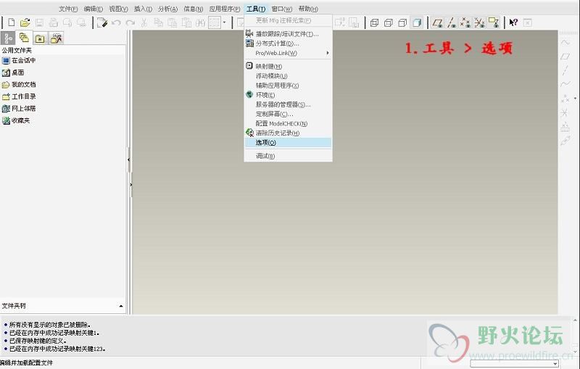Select 环境(E) menu entry

(288, 95)
